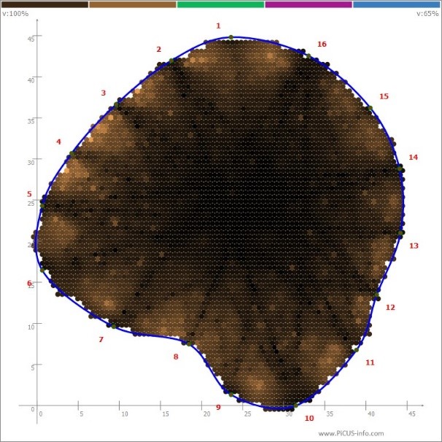Click the green legend color segment
The height and width of the screenshot is (442, 442).
(x=220, y=4)
